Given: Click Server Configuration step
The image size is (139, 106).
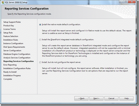Looking at the screenshot, I should 12,51.
